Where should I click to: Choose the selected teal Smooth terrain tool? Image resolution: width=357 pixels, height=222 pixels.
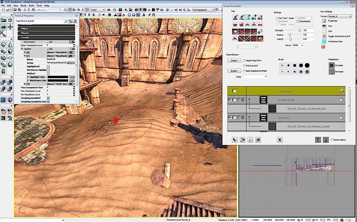pyautogui.click(x=248, y=17)
